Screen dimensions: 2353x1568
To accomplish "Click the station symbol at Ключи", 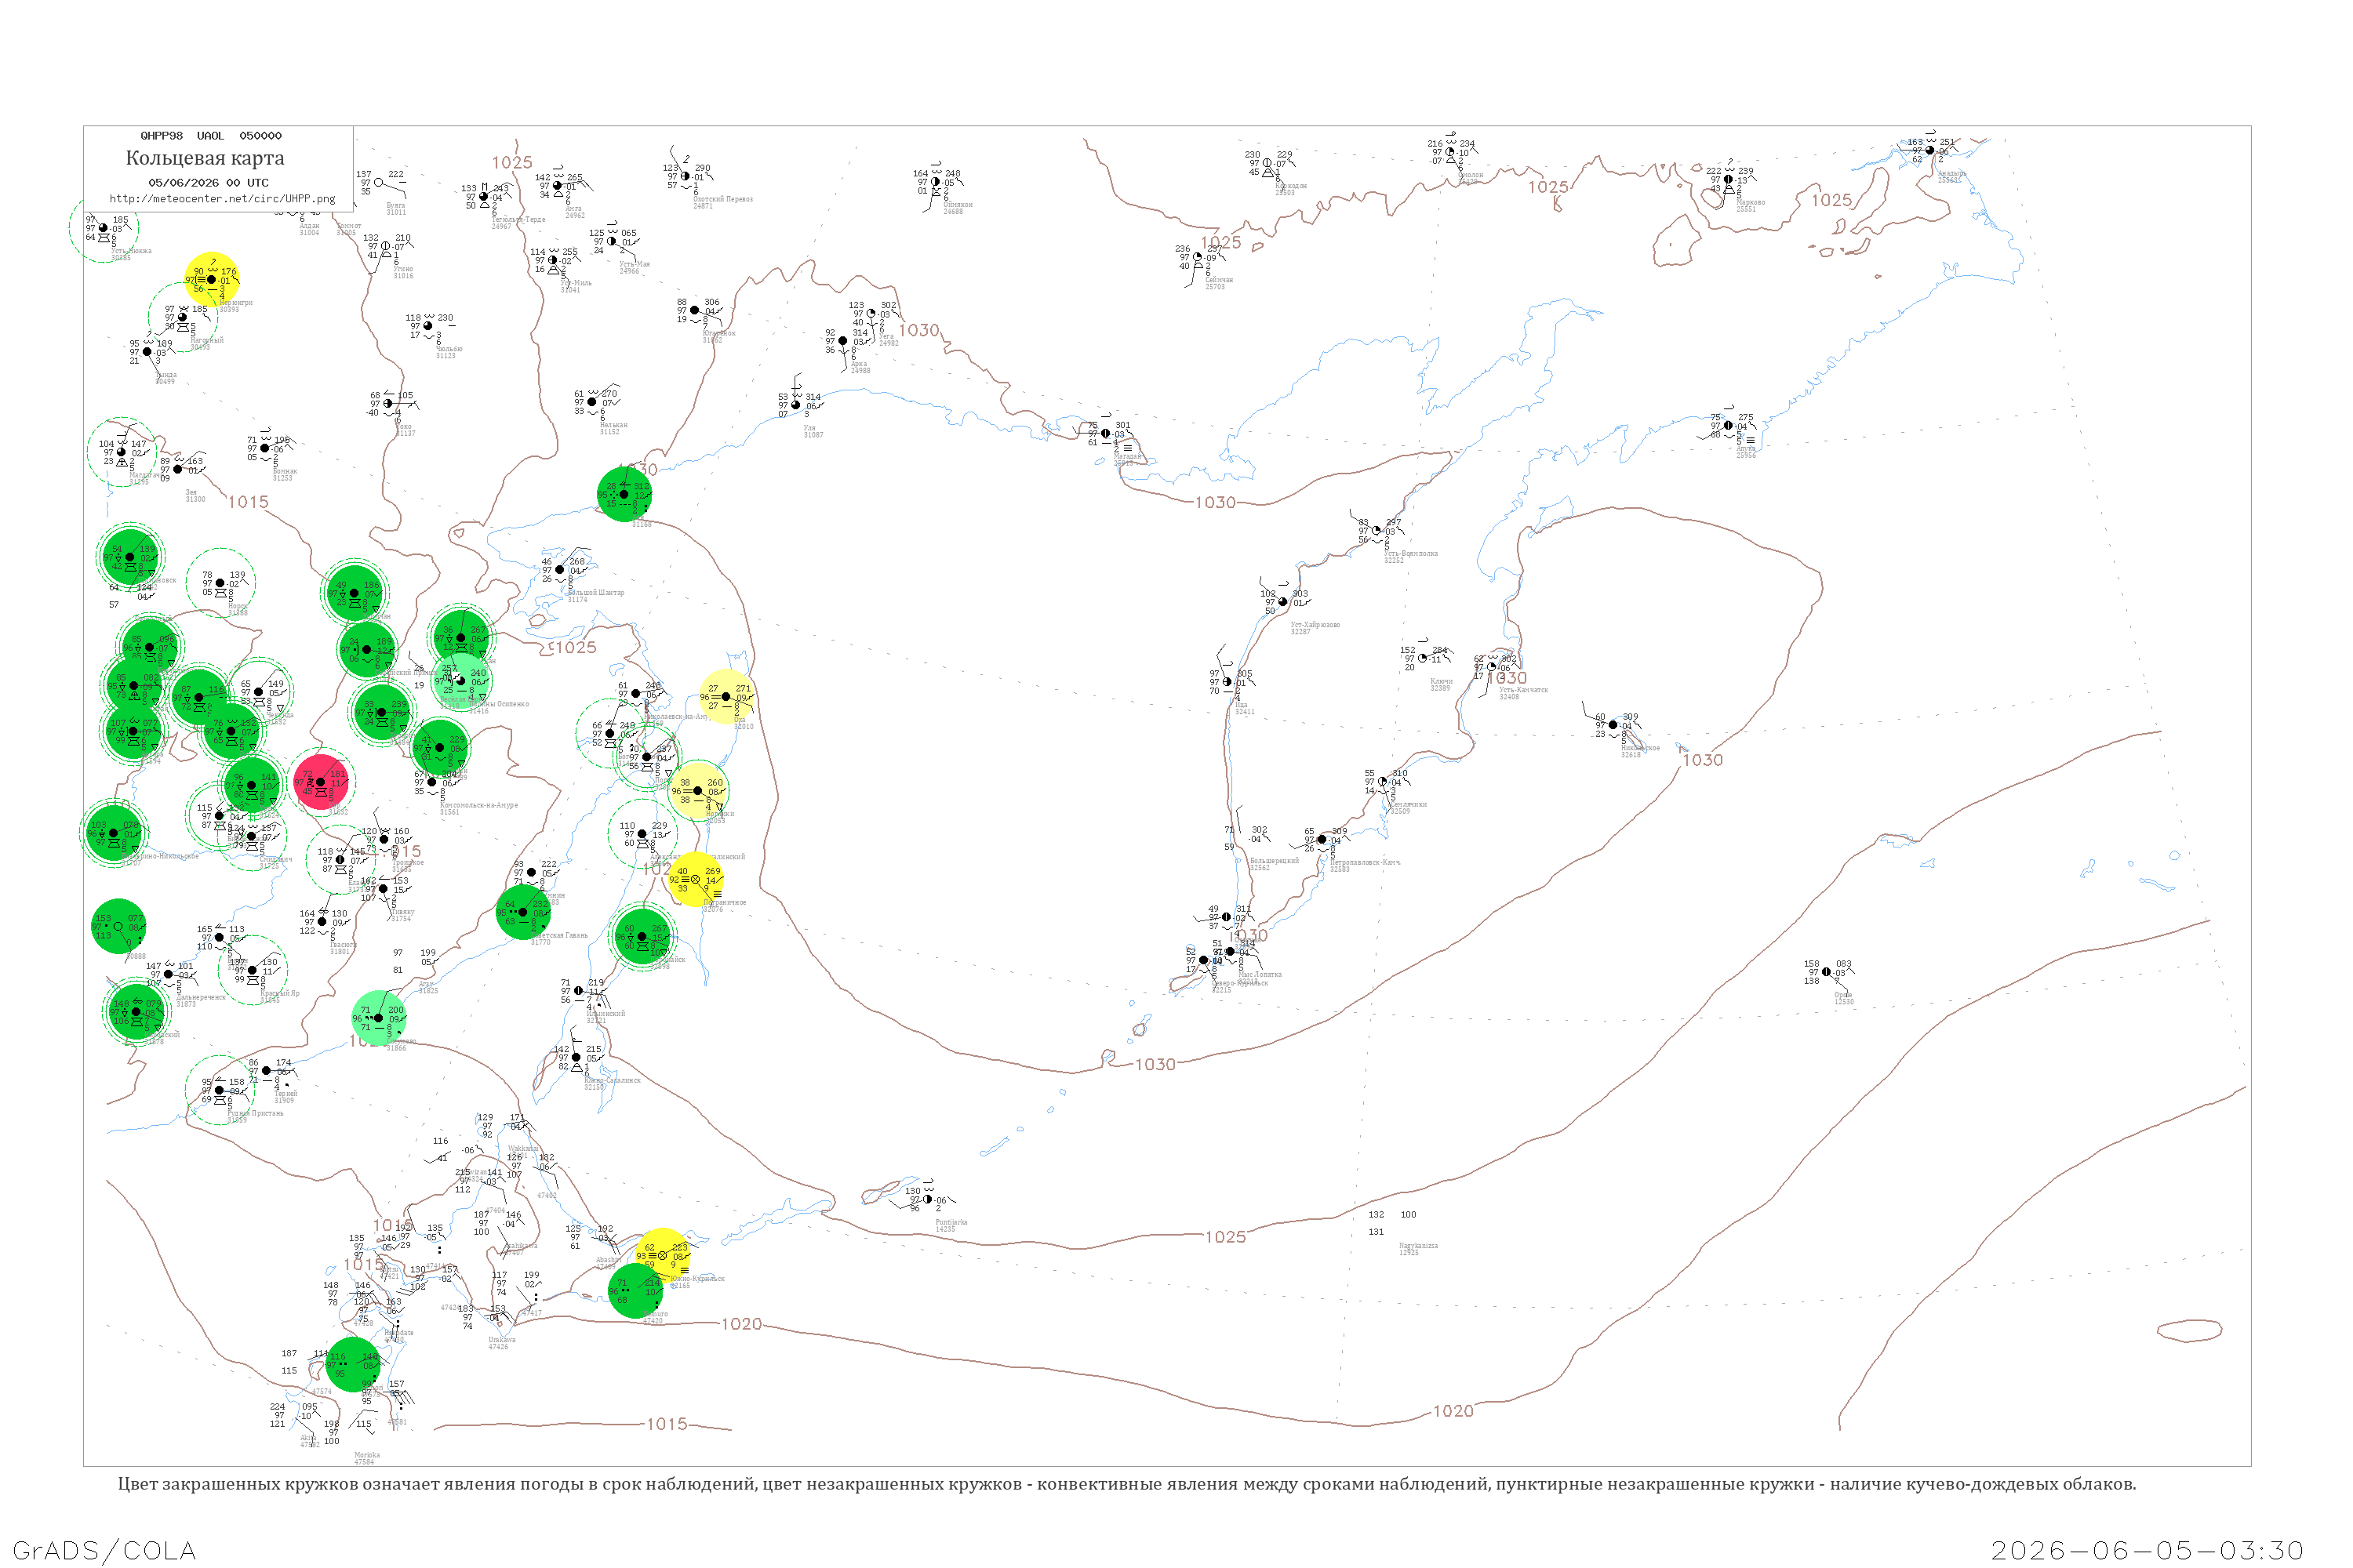I will [1423, 658].
